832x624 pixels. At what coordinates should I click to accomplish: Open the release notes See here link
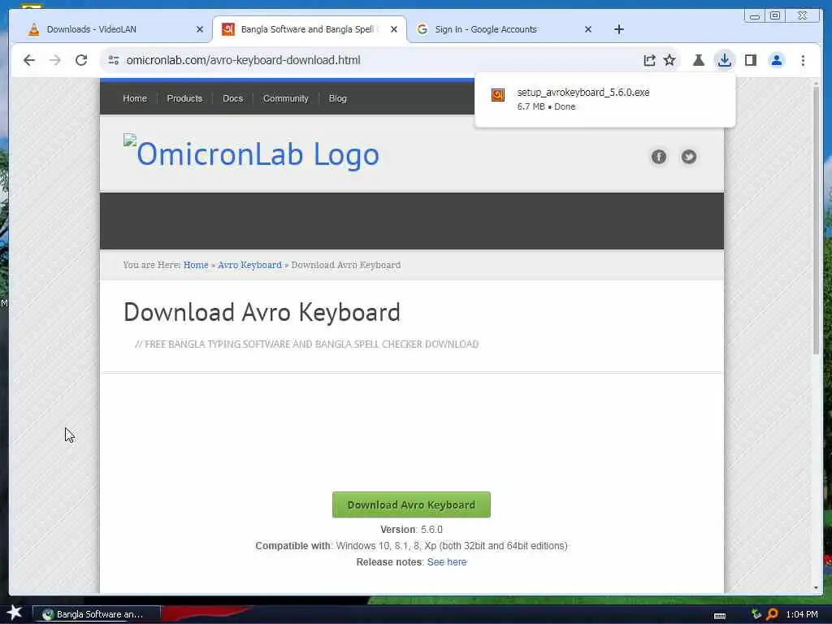pos(447,562)
